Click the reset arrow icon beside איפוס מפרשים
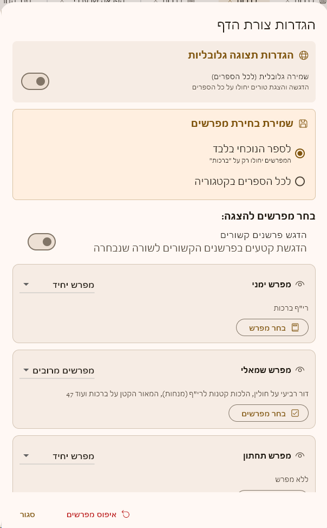The height and width of the screenshot is (528, 327). click(126, 514)
